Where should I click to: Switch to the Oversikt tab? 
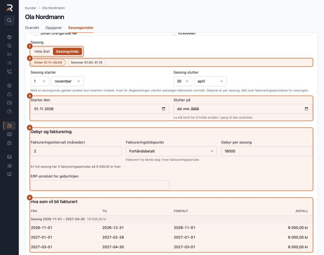point(32,28)
